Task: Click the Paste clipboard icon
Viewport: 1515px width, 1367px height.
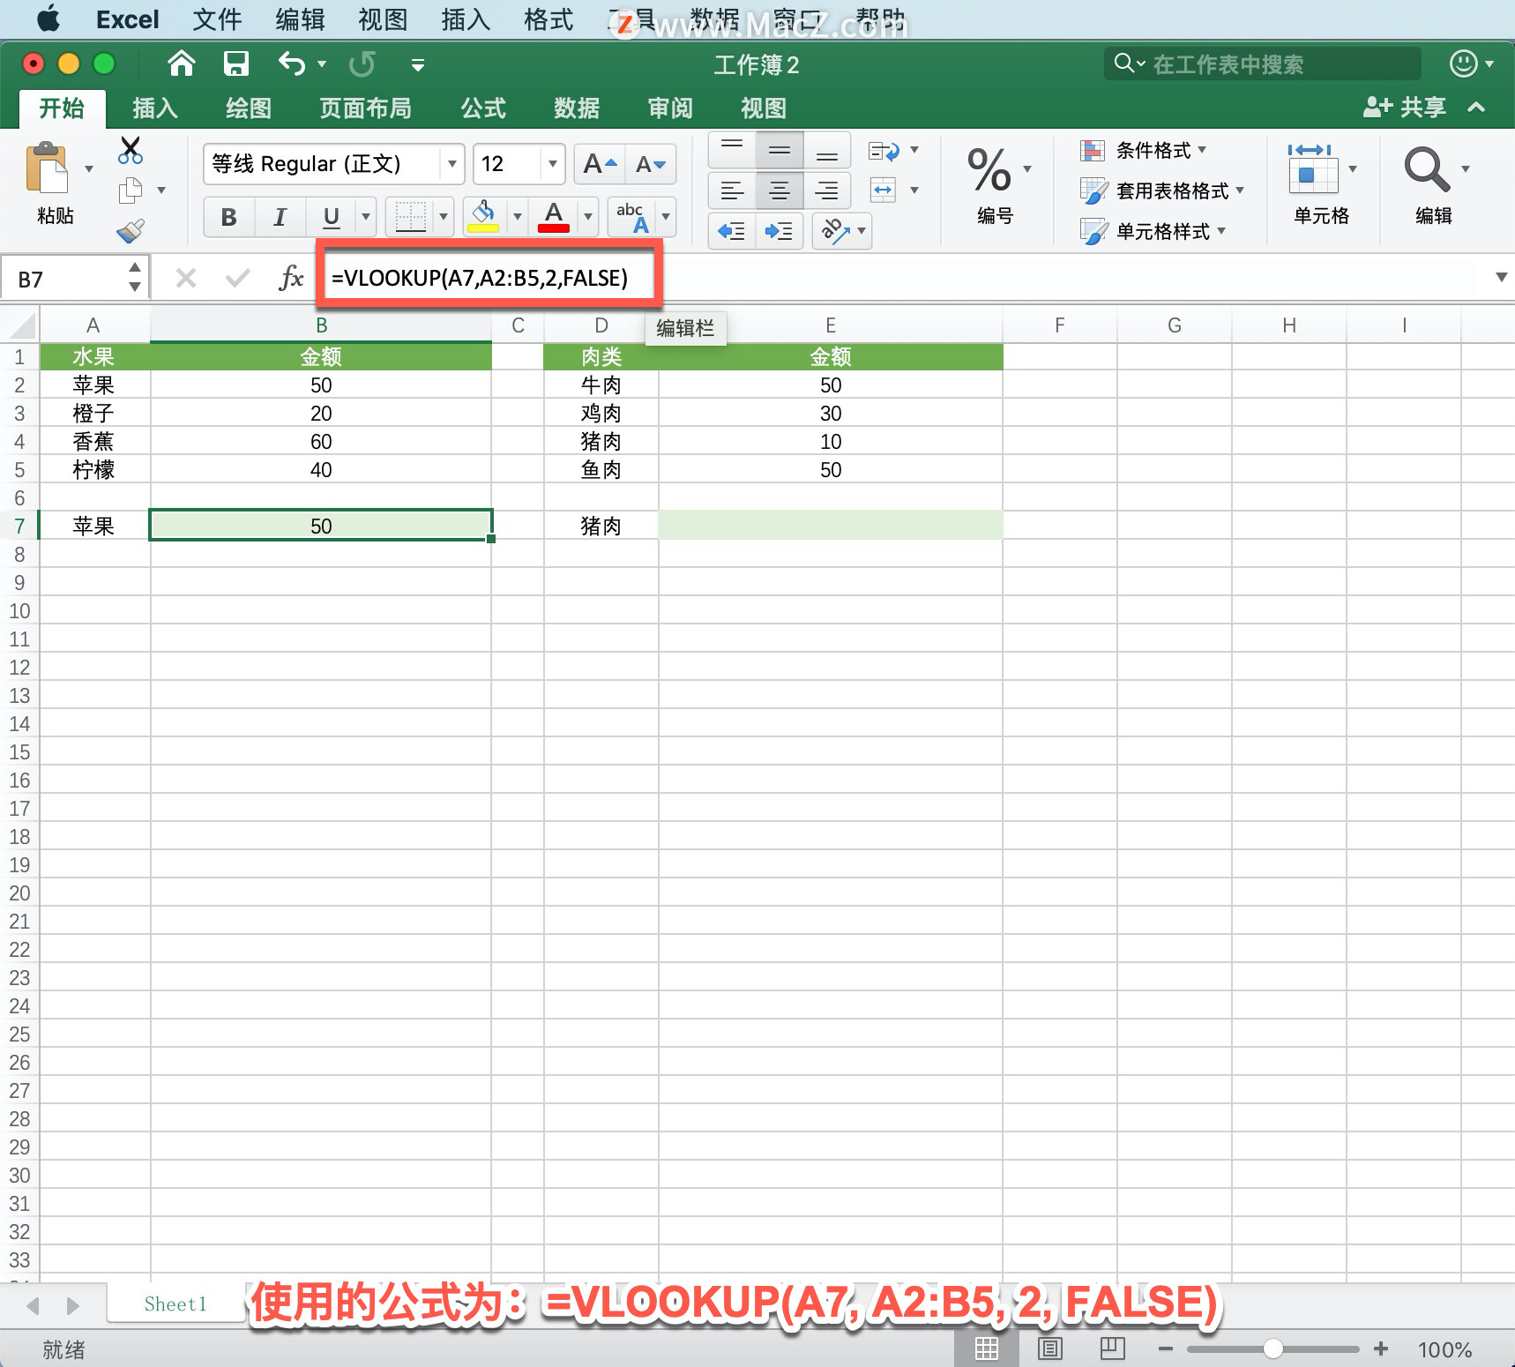Action: point(47,168)
